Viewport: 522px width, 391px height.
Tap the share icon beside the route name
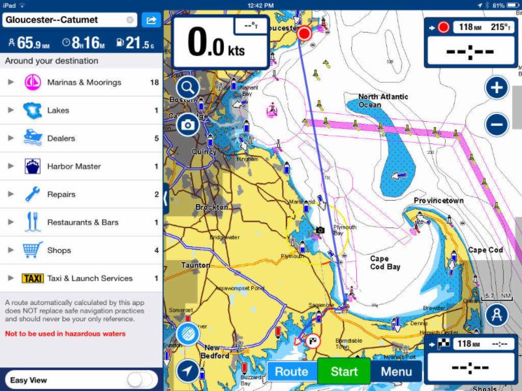[151, 20]
